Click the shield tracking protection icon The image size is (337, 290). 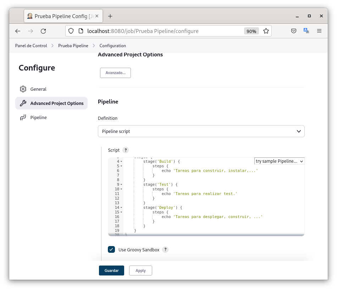point(71,31)
